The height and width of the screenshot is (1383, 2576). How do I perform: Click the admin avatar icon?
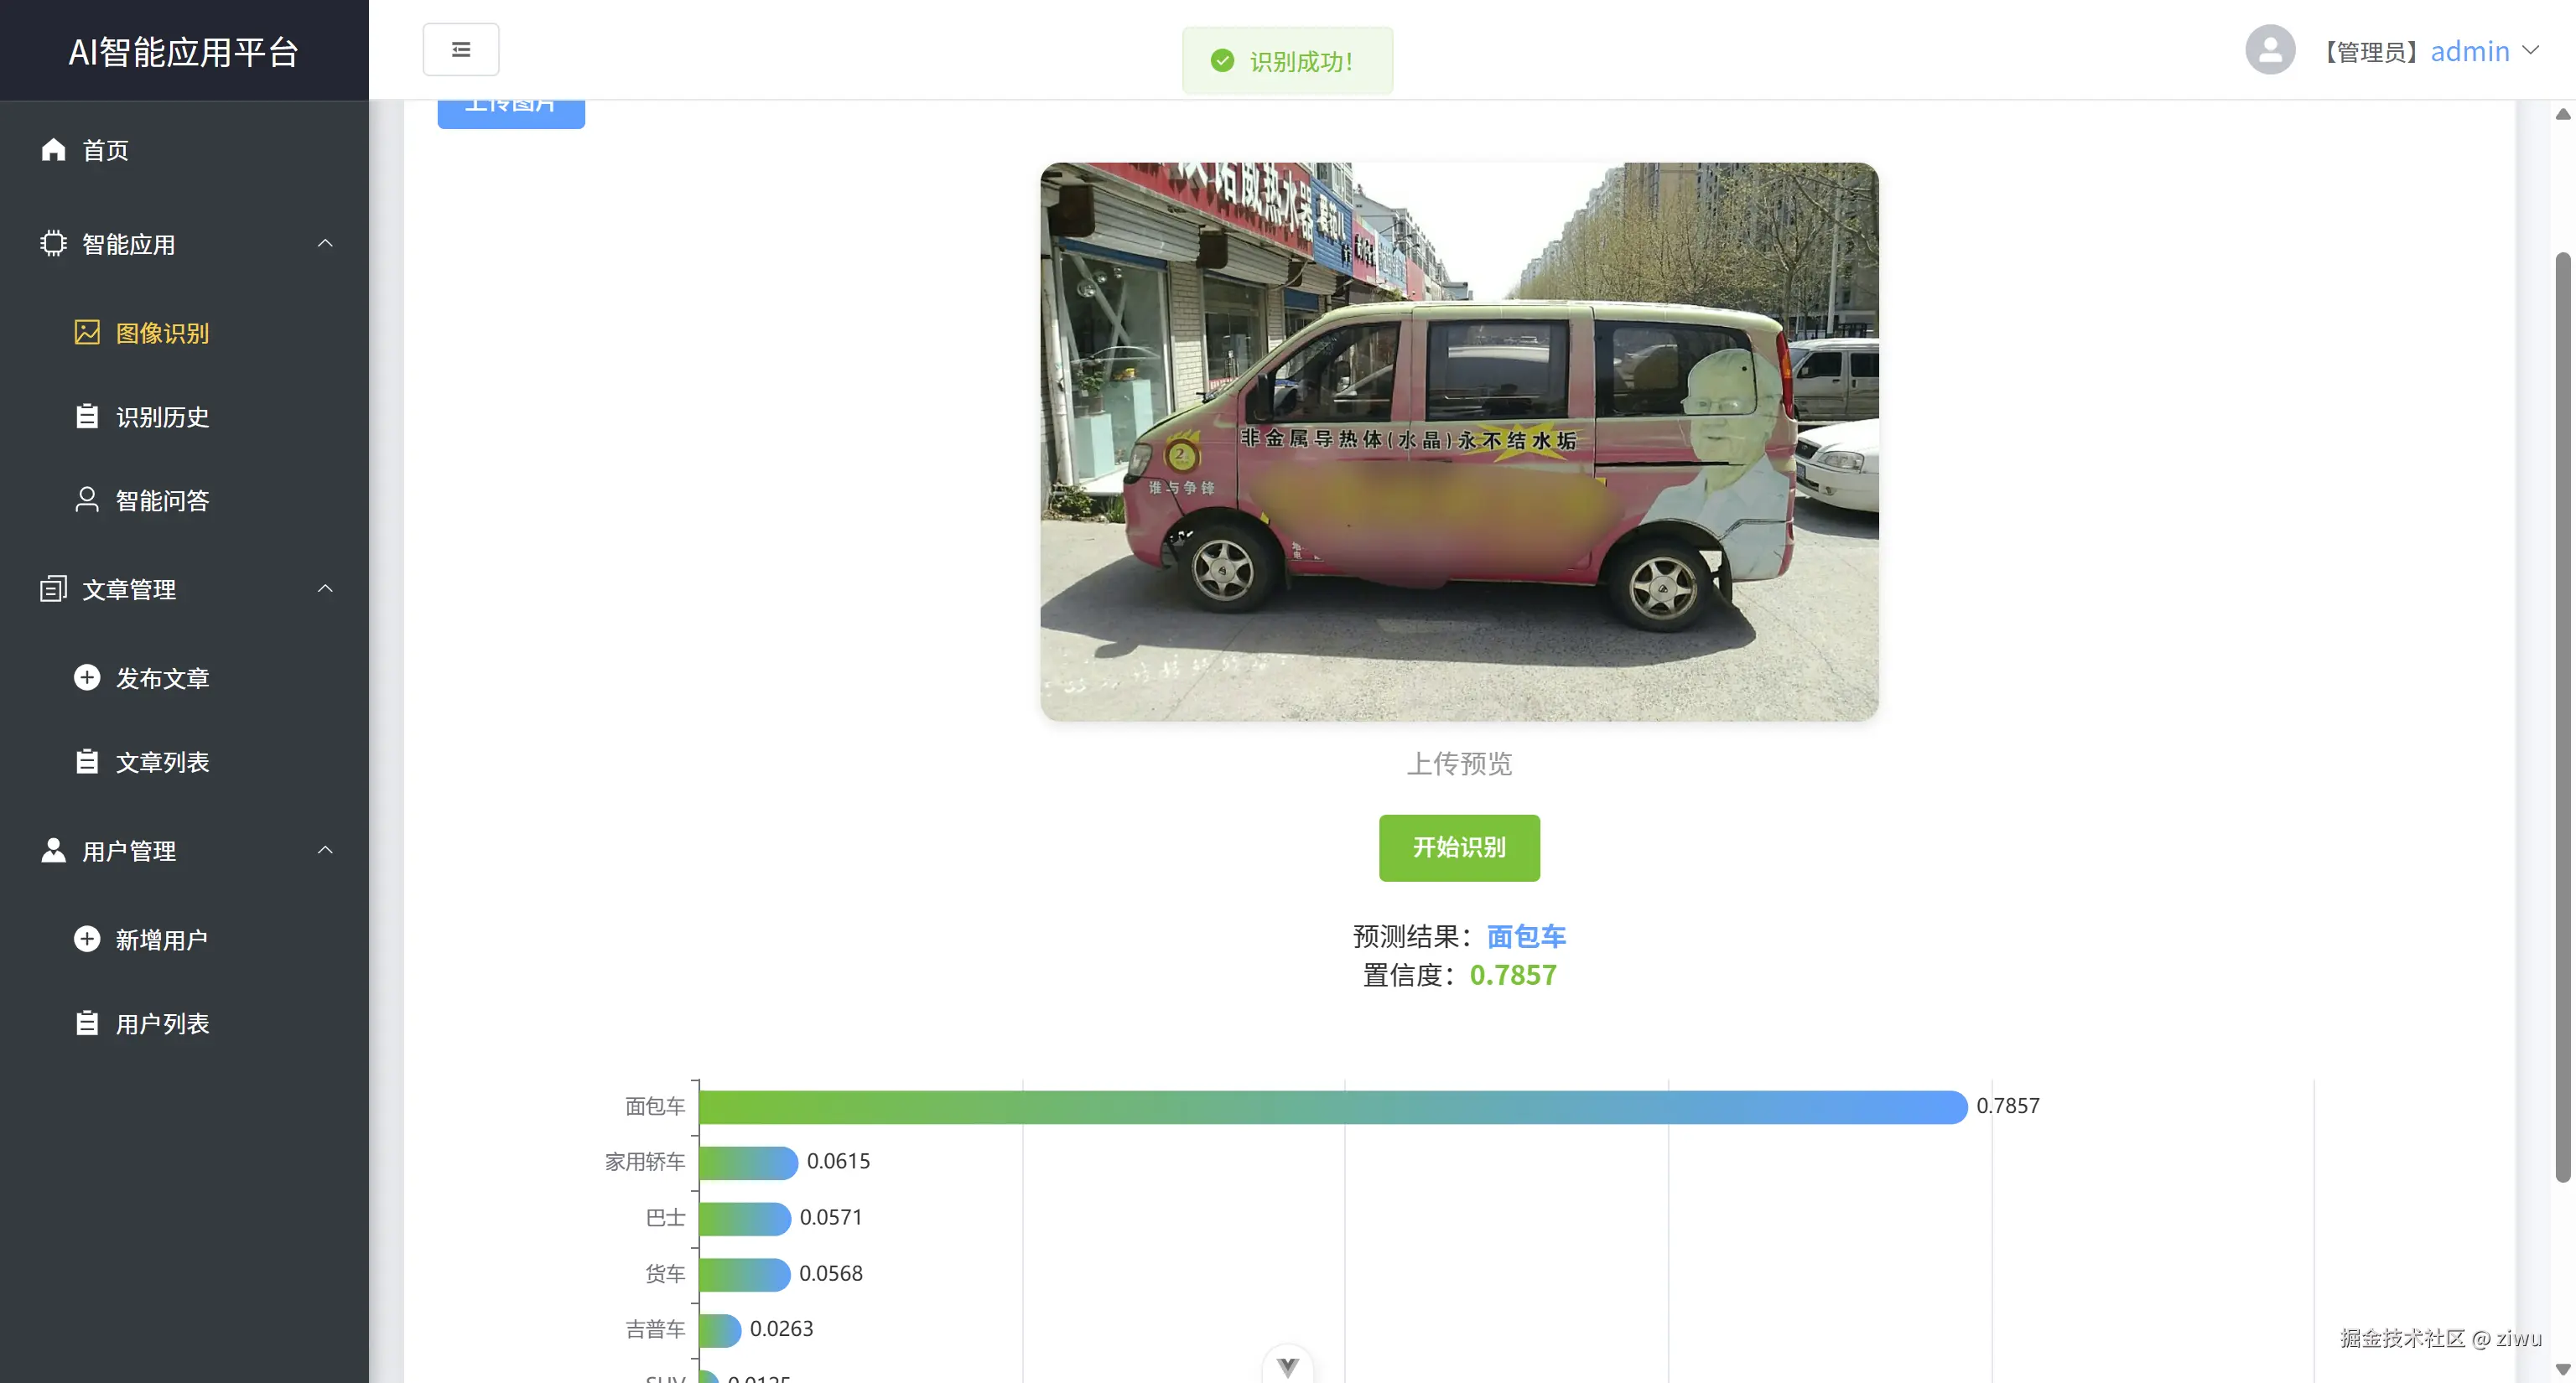[x=2270, y=50]
